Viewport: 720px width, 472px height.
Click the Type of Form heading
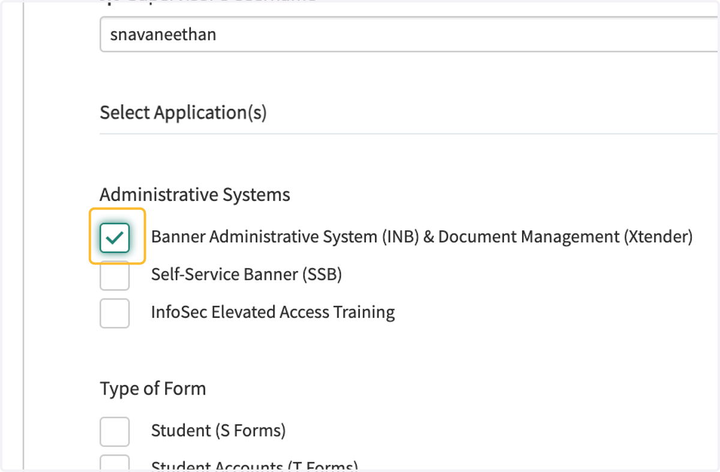click(x=153, y=389)
